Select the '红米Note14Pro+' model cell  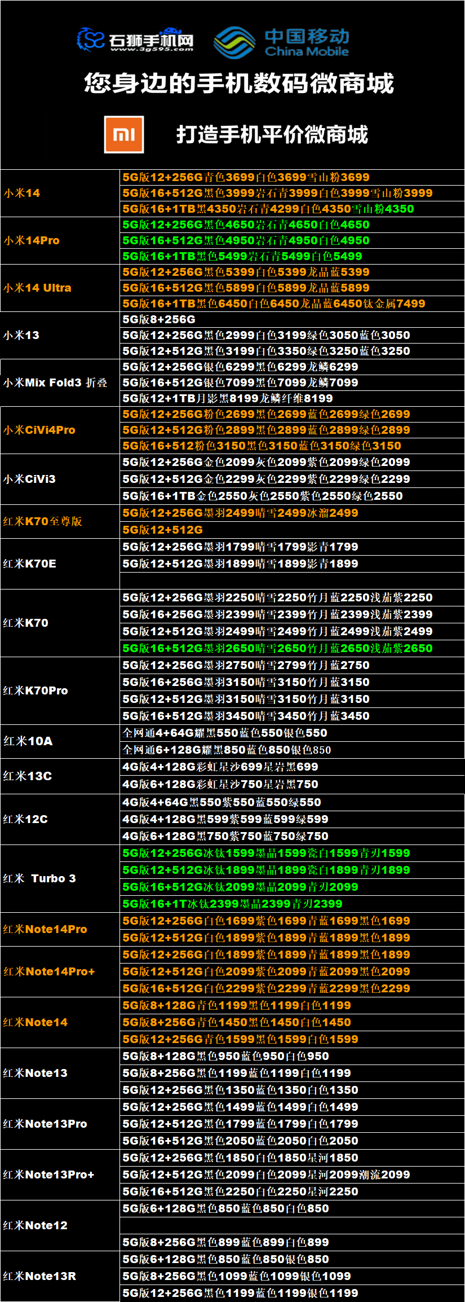[60, 971]
